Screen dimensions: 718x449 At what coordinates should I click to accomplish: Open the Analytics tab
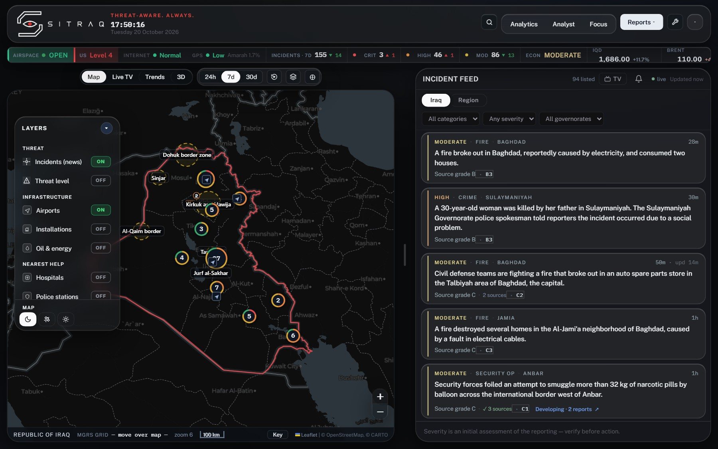pyautogui.click(x=524, y=24)
